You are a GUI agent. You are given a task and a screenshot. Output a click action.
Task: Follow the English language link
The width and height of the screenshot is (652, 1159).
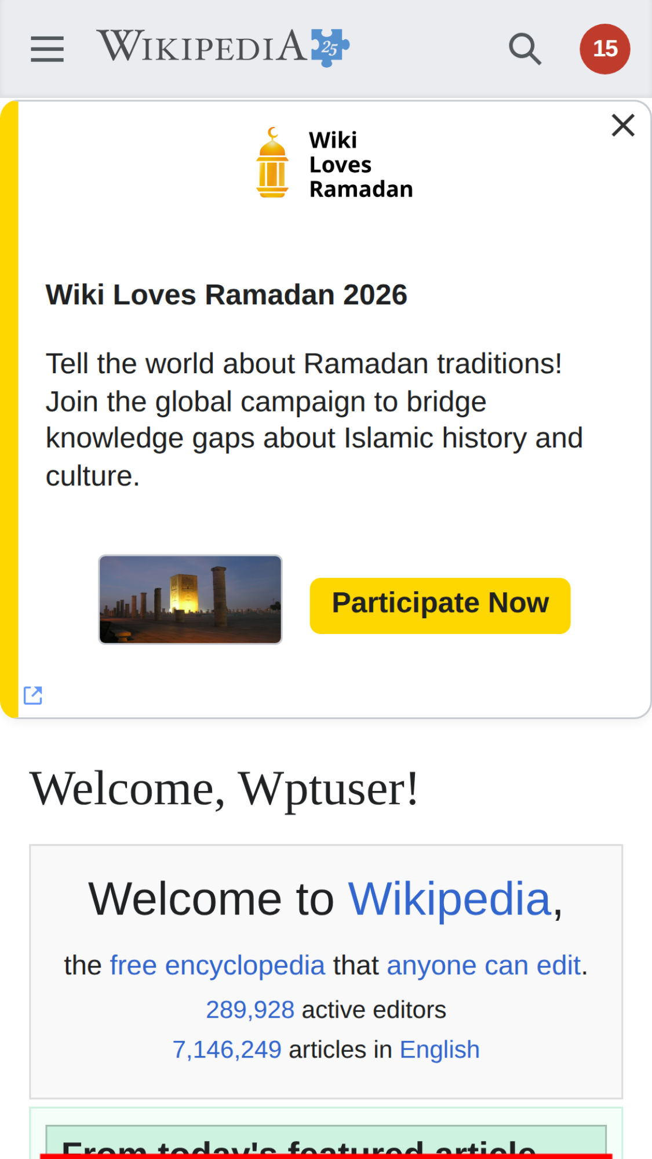point(439,1049)
